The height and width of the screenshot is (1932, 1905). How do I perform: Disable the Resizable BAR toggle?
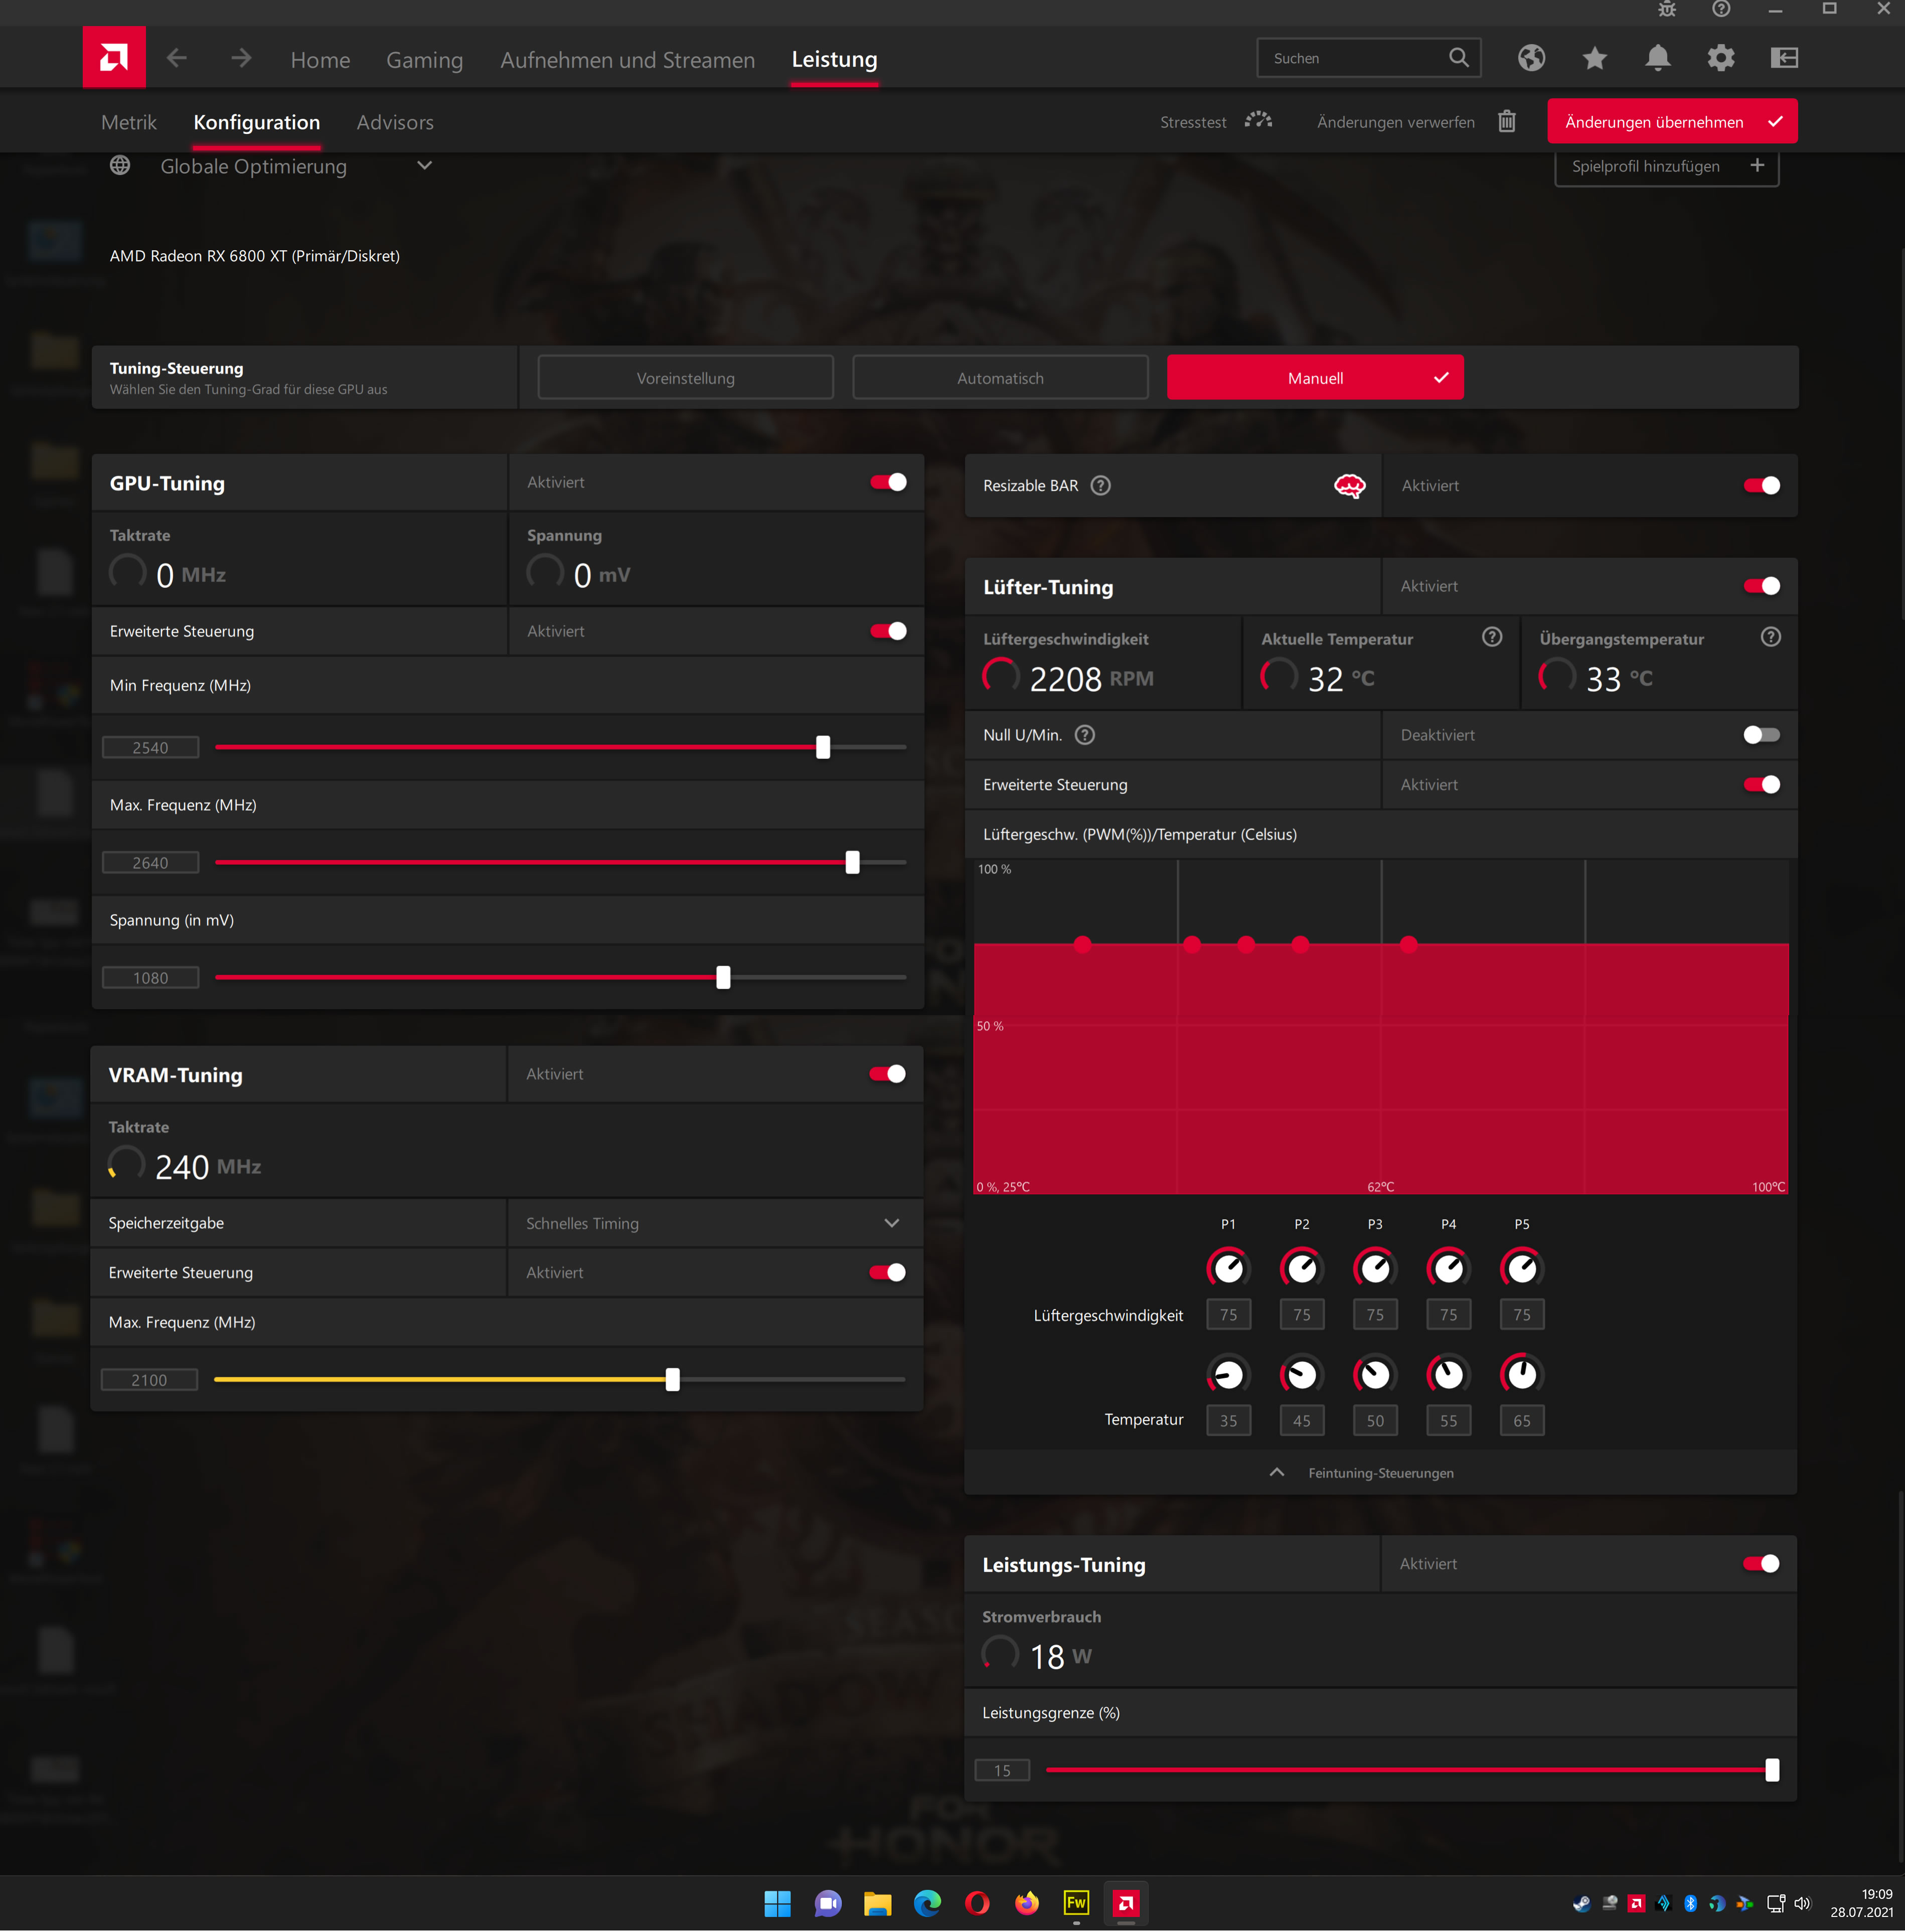[1760, 485]
